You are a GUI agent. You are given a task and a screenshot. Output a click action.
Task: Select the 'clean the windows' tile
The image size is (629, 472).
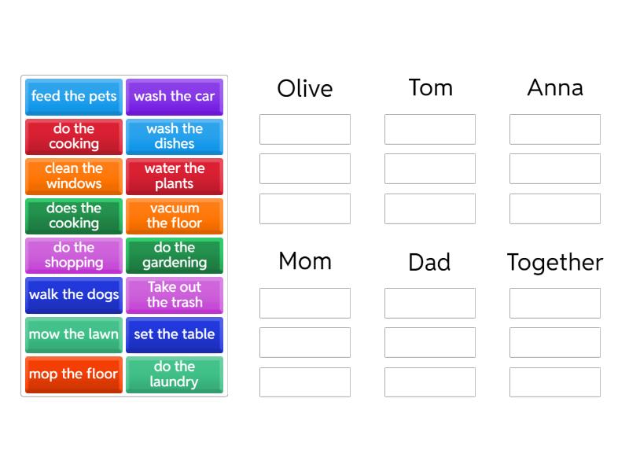point(73,176)
